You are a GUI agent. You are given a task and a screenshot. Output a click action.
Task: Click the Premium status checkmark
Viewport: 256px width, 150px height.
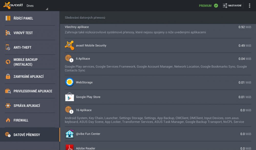click(216, 6)
